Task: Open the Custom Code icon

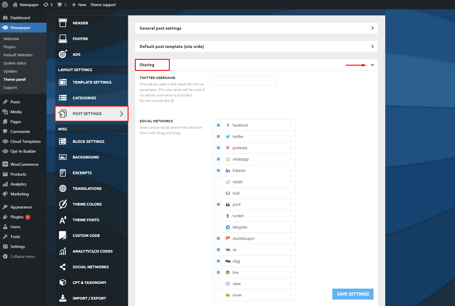Action: point(63,235)
